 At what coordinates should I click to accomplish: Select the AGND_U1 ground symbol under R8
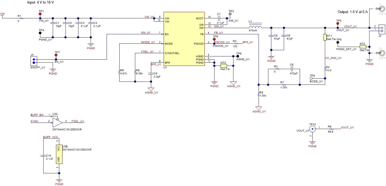[x=259, y=108]
